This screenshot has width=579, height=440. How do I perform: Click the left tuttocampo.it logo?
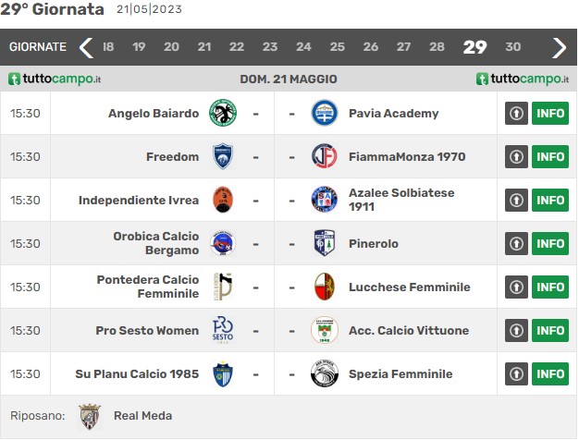click(55, 79)
